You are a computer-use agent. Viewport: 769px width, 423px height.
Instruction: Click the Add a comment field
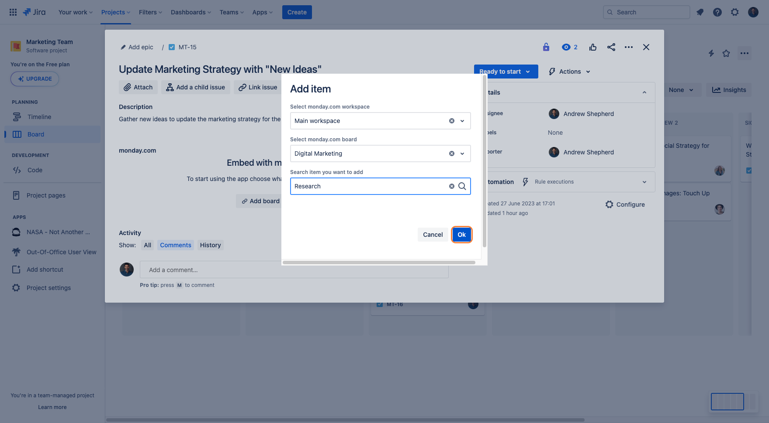tap(294, 270)
